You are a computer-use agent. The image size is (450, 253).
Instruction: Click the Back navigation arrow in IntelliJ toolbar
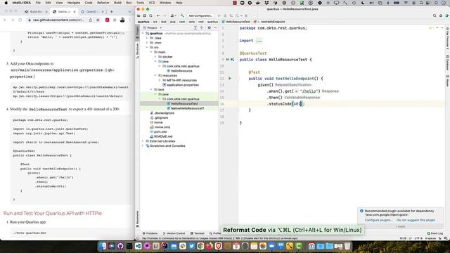coord(158,15)
